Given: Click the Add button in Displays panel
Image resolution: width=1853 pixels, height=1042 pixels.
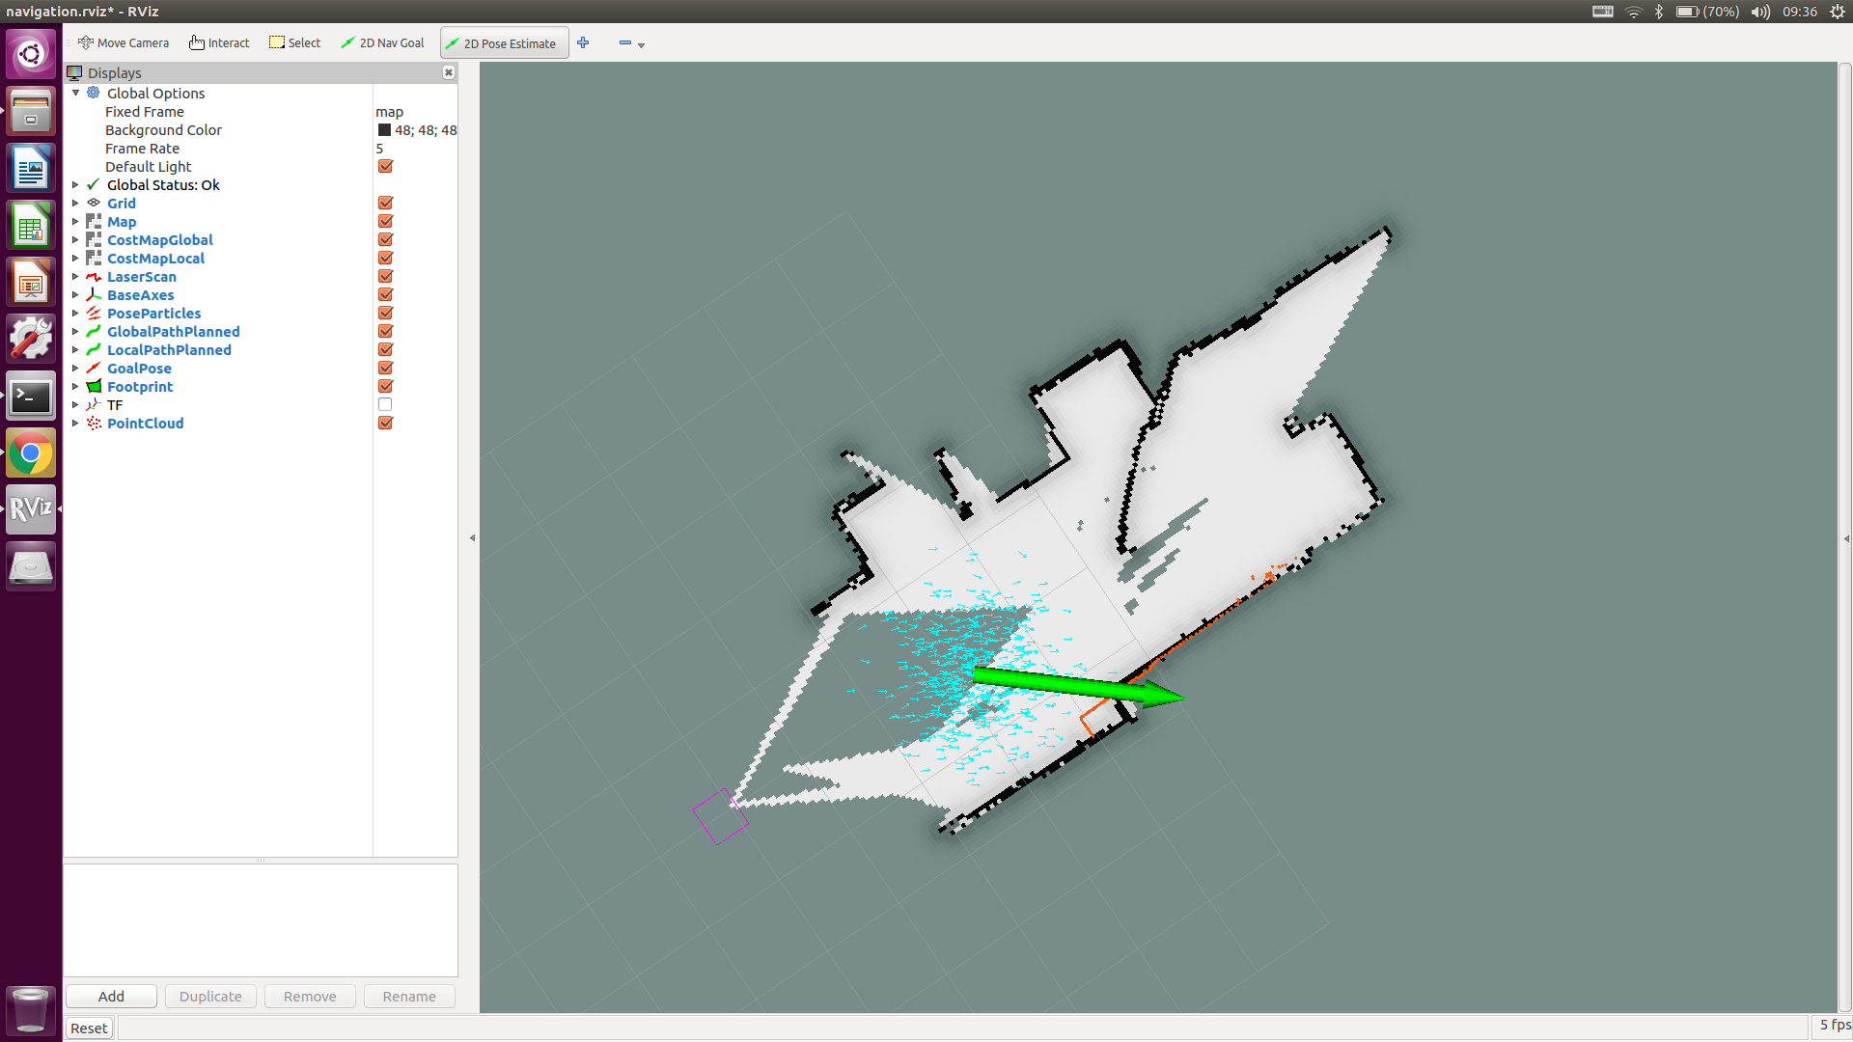Looking at the screenshot, I should [112, 997].
